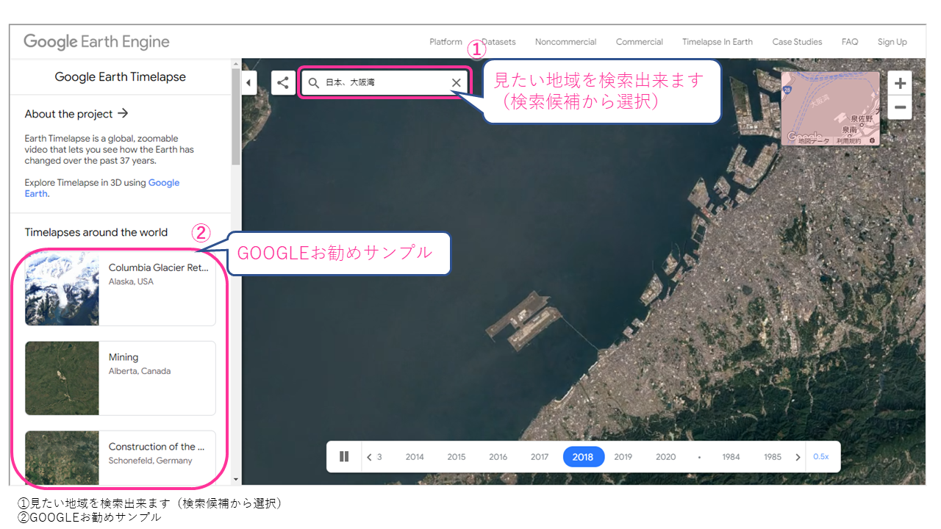Viewport: 941px width, 529px height.
Task: Pause the timelapse playback
Action: (x=344, y=457)
